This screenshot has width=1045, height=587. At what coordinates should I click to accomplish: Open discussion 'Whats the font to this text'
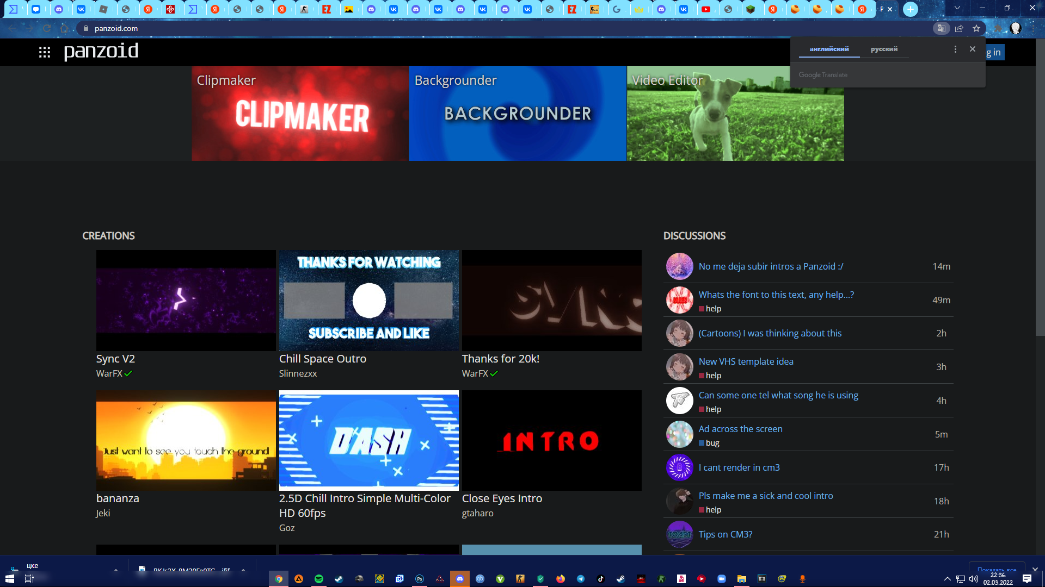click(776, 295)
